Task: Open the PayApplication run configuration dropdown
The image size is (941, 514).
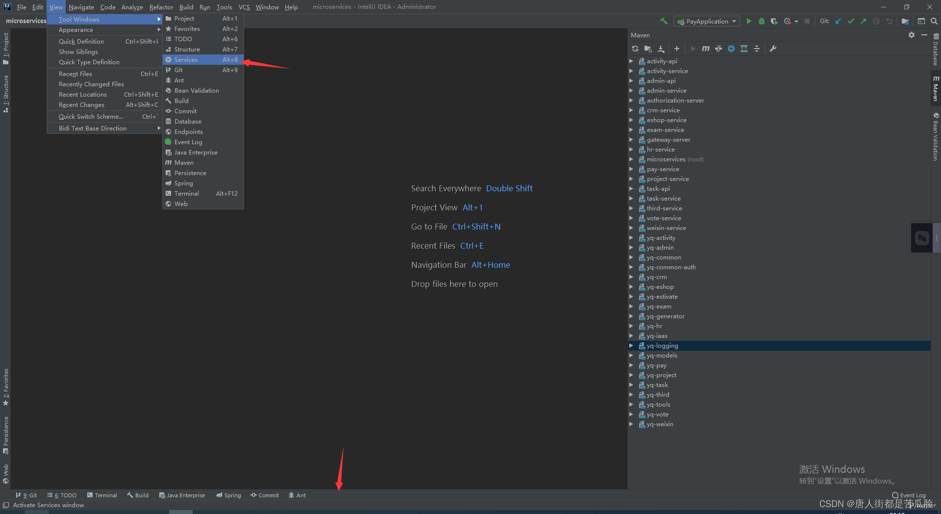Action: [706, 21]
